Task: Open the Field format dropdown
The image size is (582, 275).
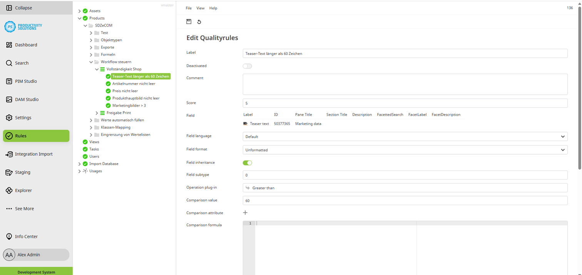Action: tap(405, 150)
